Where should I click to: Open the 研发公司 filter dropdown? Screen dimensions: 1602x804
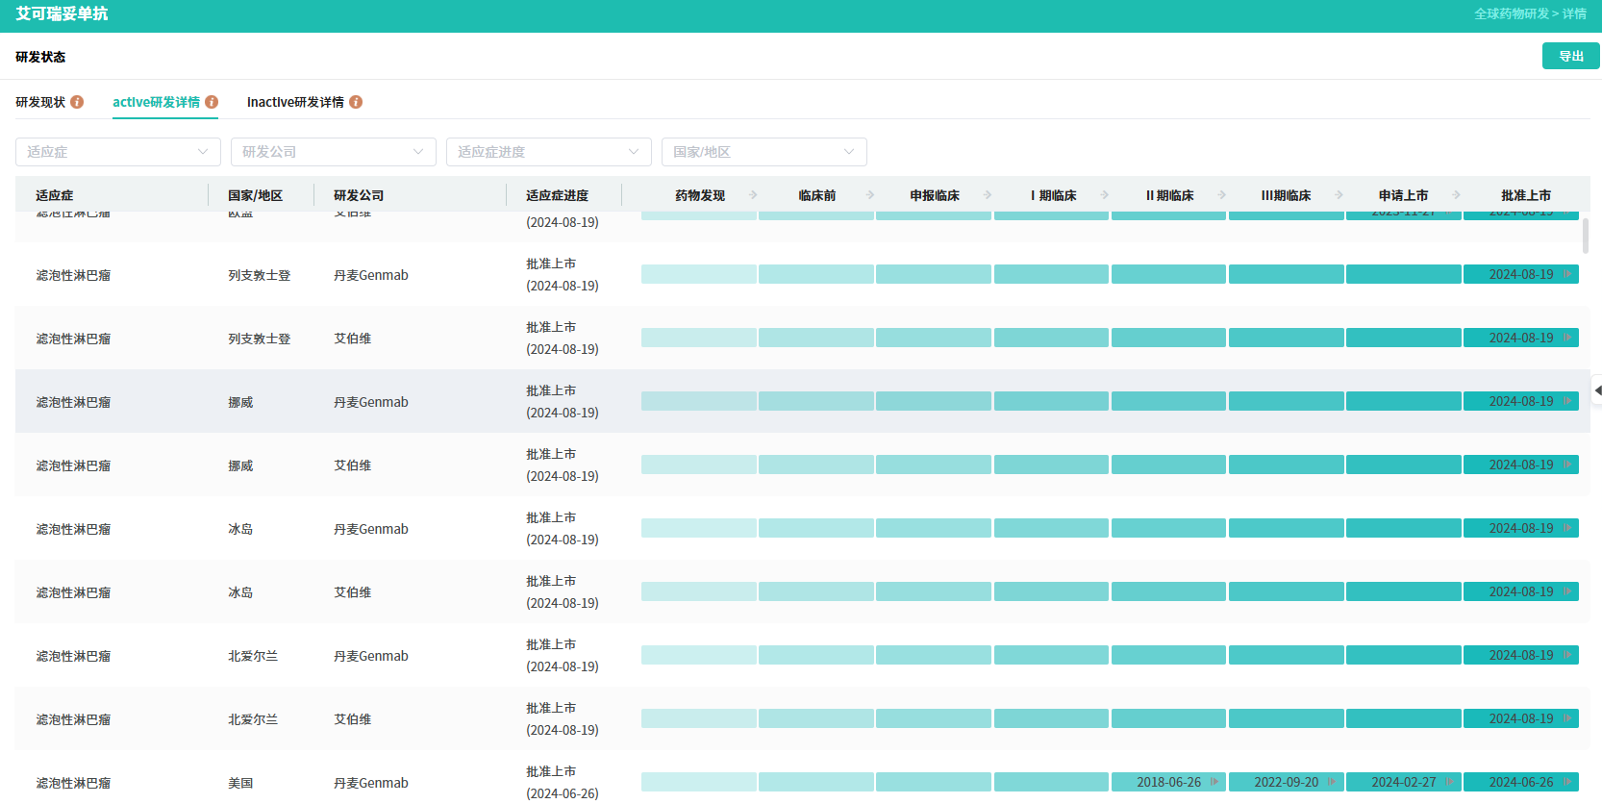334,152
